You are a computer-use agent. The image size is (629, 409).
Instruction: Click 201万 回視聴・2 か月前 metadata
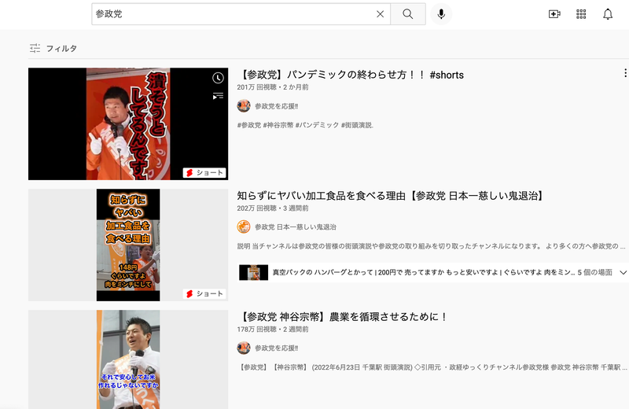tap(273, 87)
